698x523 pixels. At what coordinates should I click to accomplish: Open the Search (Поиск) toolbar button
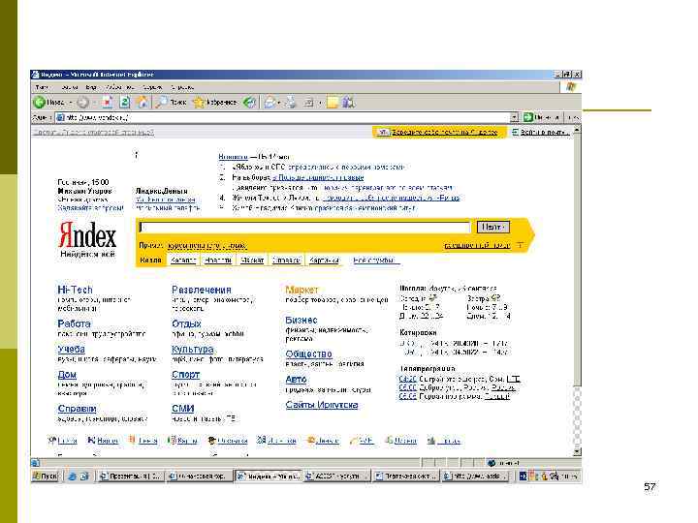click(x=171, y=103)
